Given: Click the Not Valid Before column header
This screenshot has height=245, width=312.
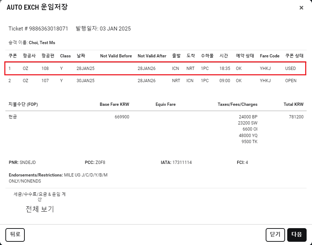Looking at the screenshot, I should click(x=116, y=56).
